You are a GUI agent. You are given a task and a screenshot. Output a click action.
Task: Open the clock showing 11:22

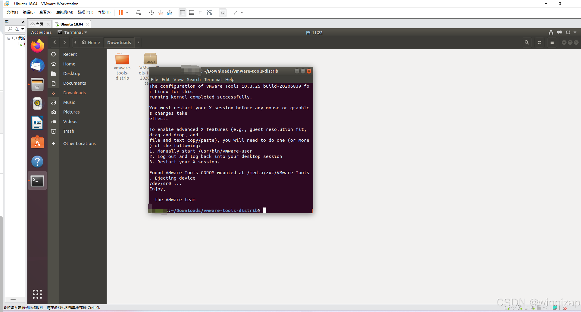tap(314, 33)
